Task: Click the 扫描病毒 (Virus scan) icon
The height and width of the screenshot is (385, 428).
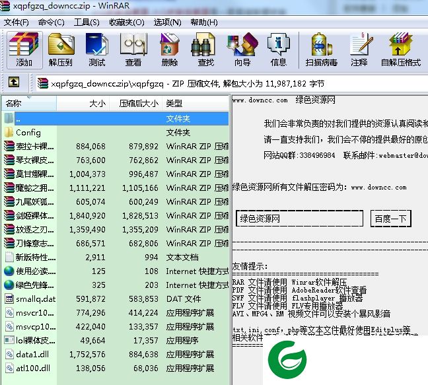Action: (322, 50)
